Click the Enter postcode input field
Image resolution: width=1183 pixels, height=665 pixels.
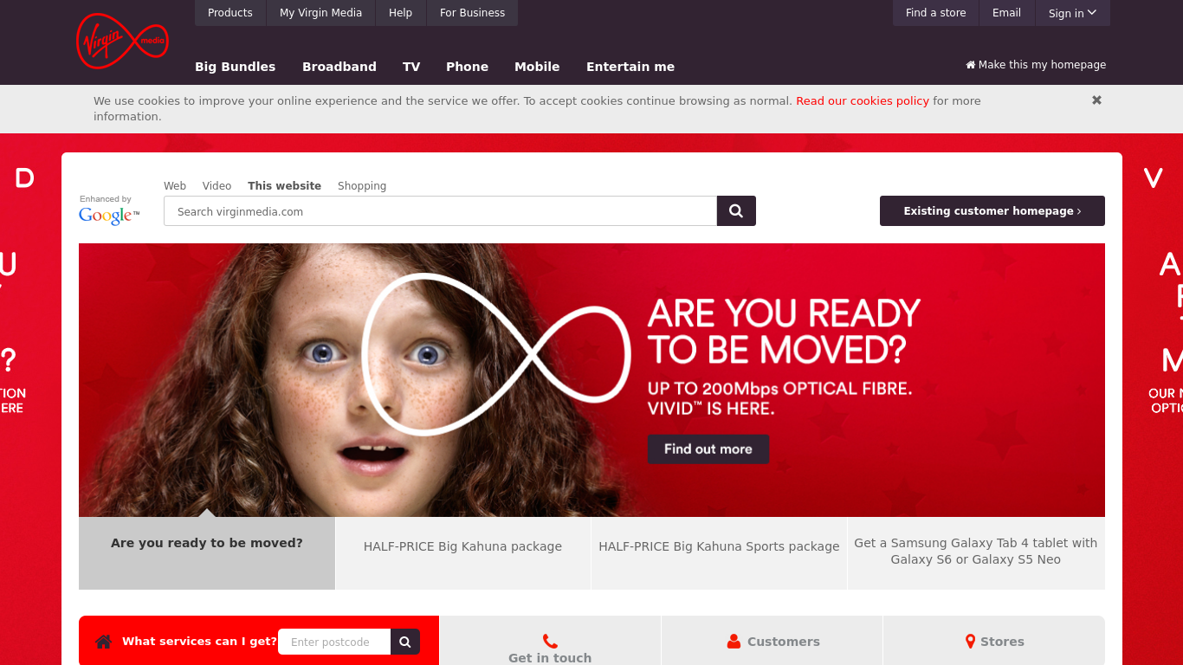pyautogui.click(x=334, y=642)
